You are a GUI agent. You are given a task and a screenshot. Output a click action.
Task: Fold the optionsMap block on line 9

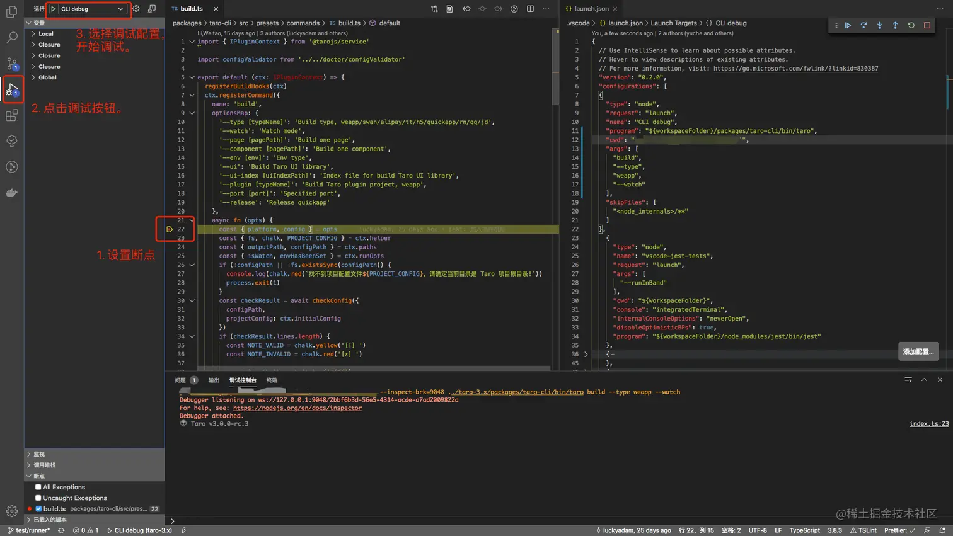(x=192, y=113)
